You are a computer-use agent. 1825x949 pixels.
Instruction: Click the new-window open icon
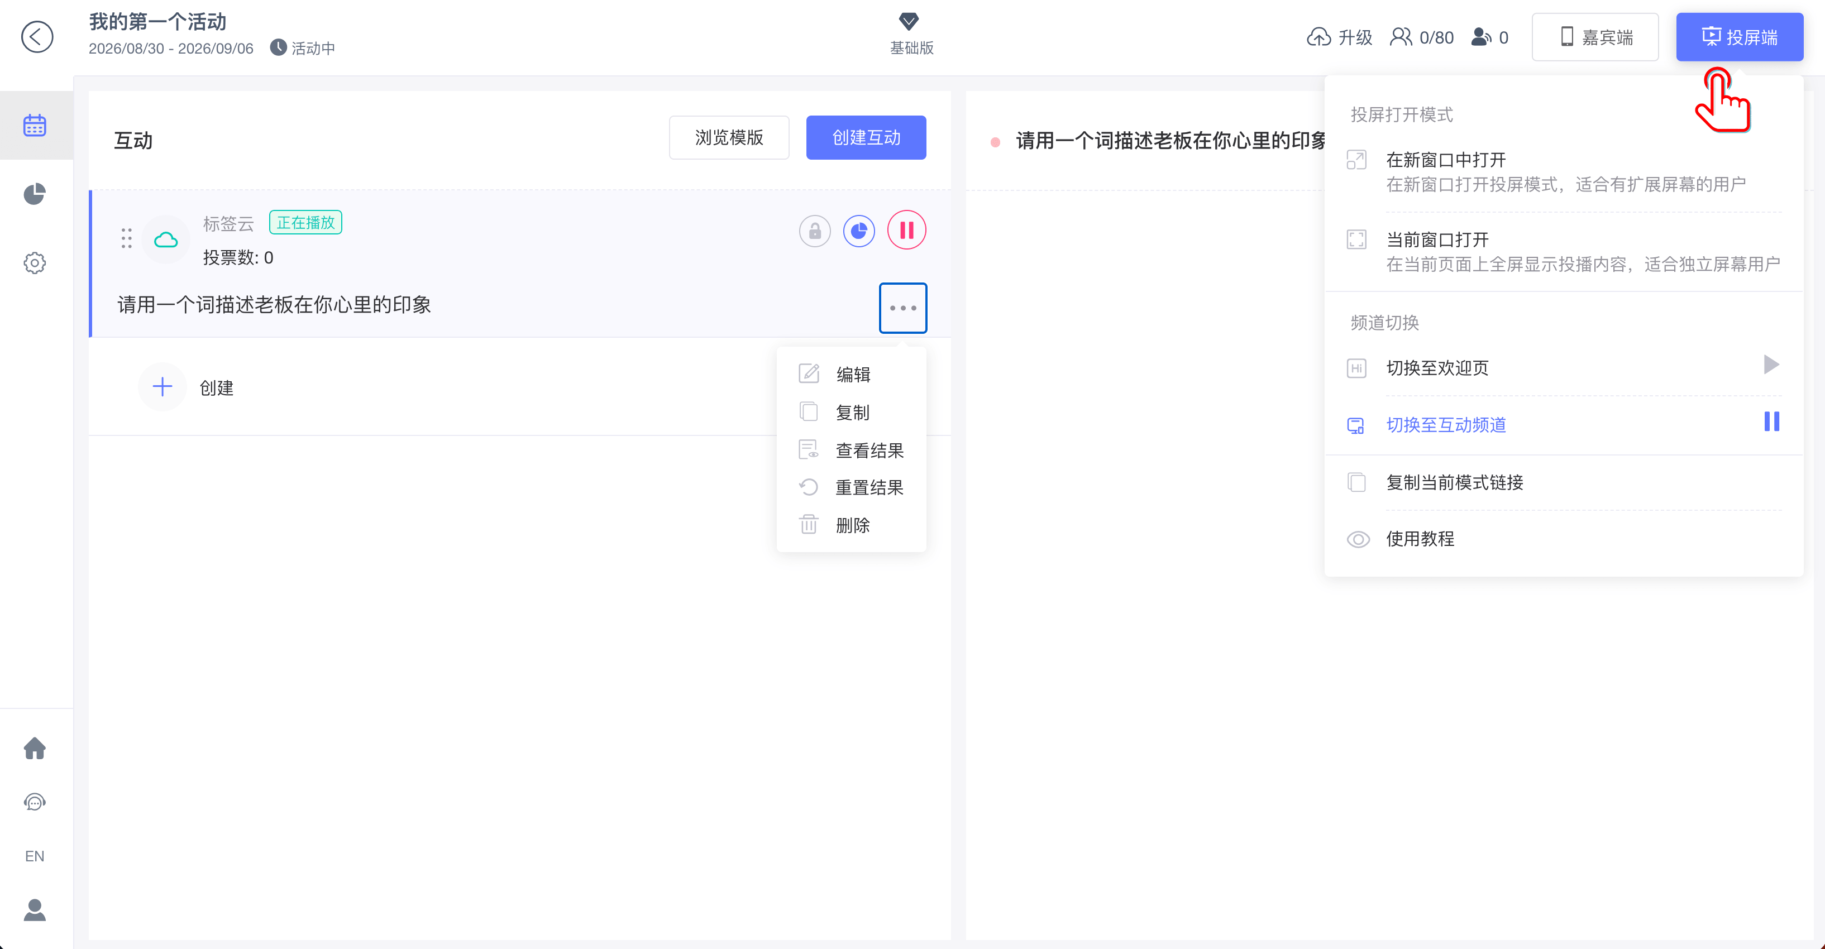click(x=1356, y=160)
